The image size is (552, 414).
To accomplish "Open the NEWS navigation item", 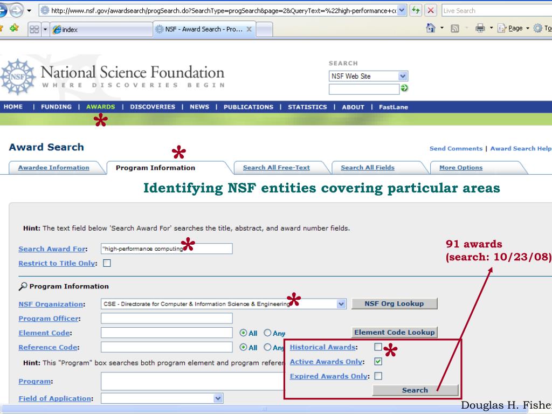I will pyautogui.click(x=199, y=107).
